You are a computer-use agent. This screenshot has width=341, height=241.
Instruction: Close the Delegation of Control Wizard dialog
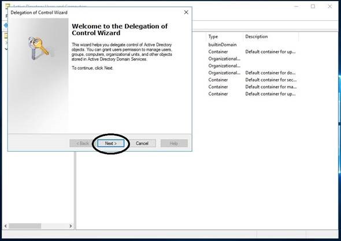(186, 12)
